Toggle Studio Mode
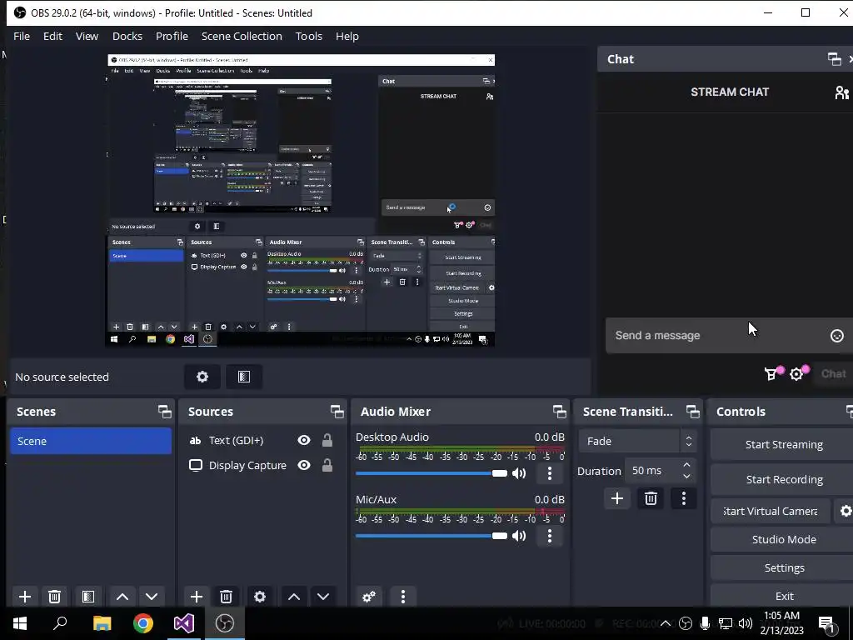Viewport: 853px width, 640px height. point(784,539)
